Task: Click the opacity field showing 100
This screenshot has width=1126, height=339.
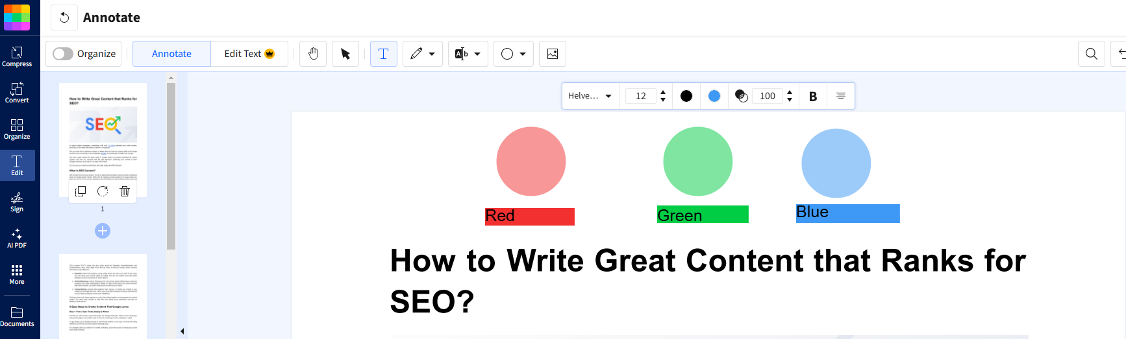Action: [x=768, y=96]
